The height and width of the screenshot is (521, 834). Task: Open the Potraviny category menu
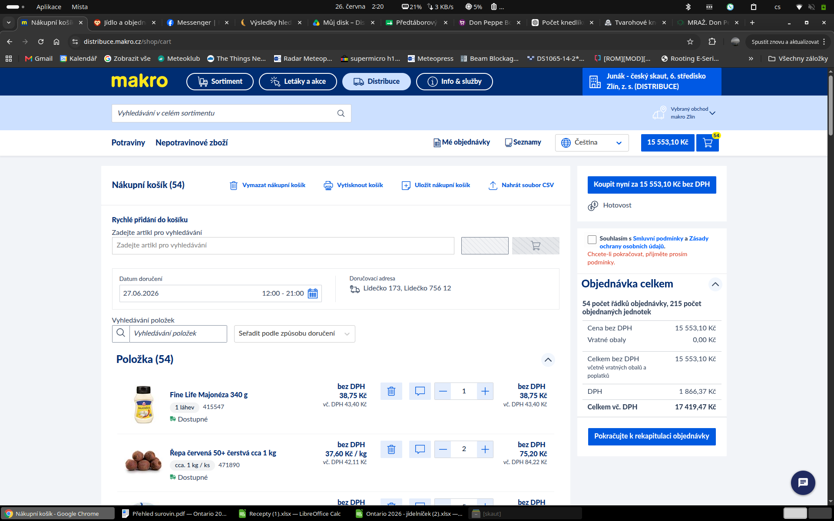128,143
